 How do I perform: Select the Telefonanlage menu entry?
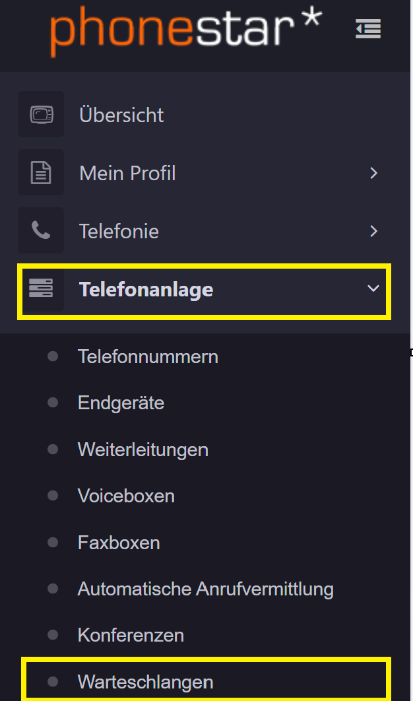tap(205, 292)
